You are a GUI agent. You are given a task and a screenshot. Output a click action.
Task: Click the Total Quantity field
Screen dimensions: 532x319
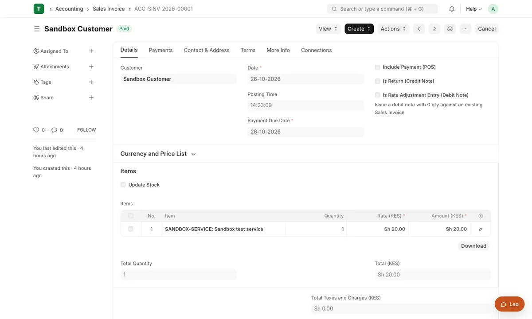coord(178,275)
